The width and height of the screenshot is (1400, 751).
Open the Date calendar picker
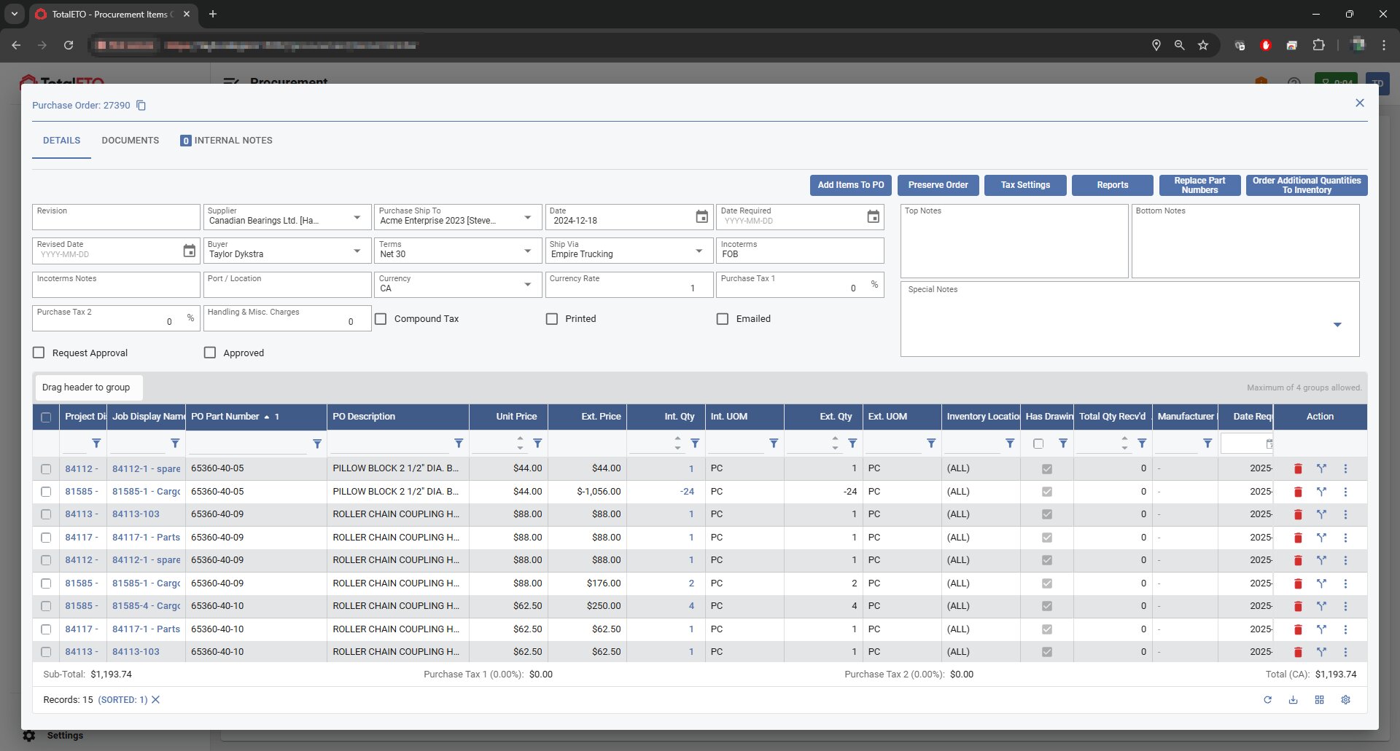point(701,217)
